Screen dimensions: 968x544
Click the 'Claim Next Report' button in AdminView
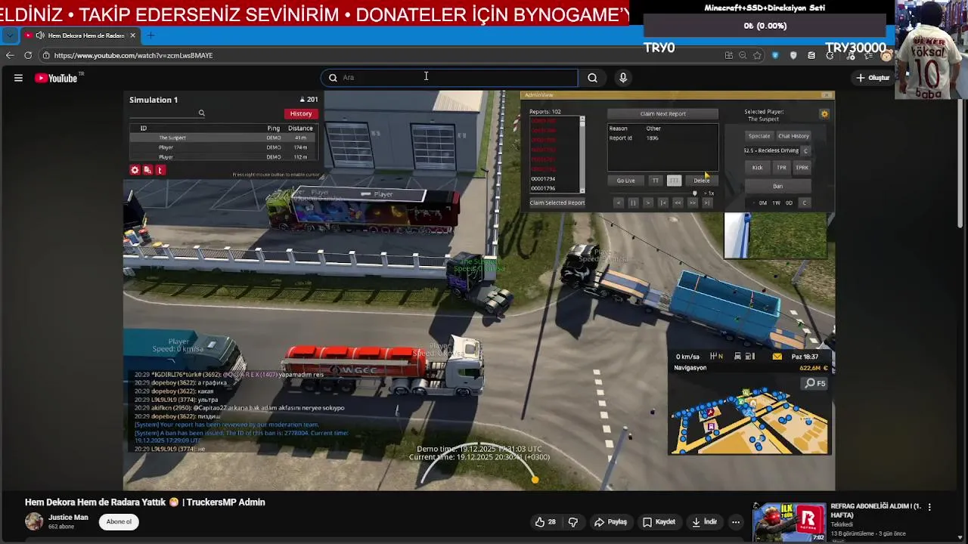[x=662, y=113]
